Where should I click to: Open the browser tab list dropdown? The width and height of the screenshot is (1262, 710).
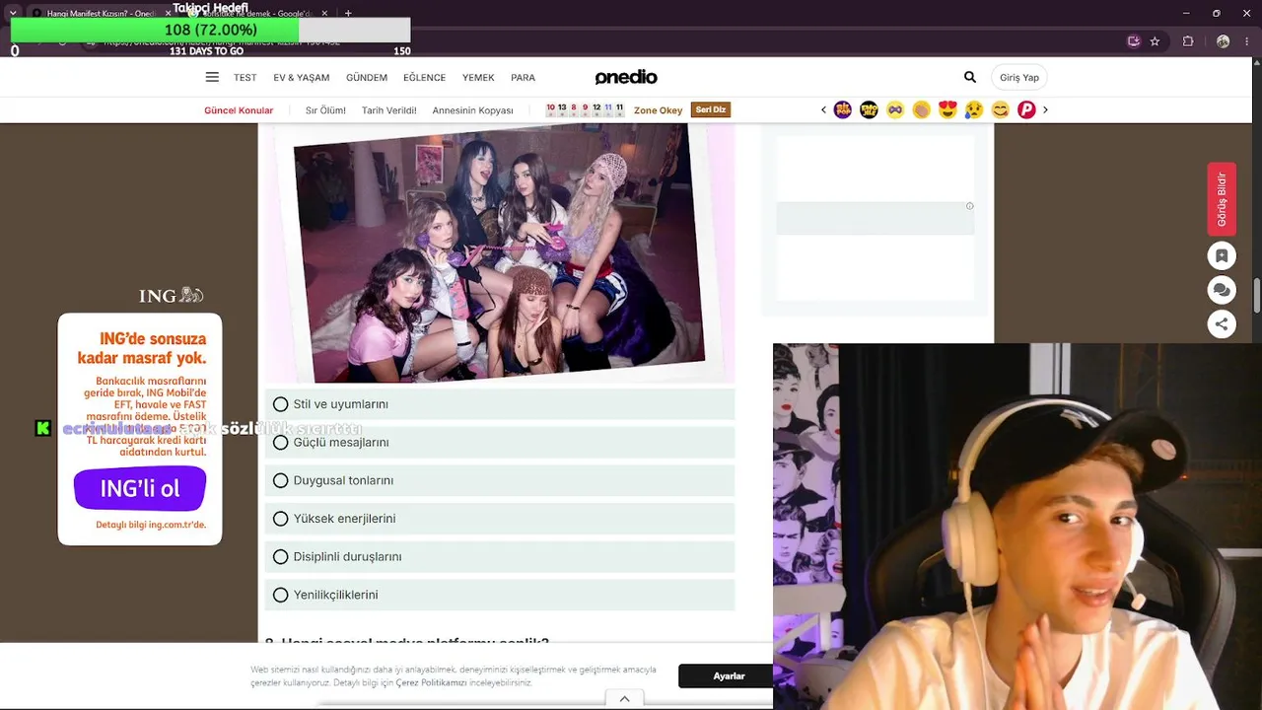tap(13, 13)
